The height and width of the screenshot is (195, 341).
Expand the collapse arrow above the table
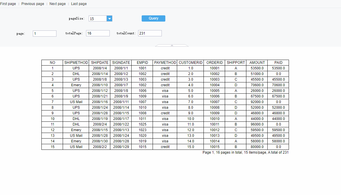click(x=172, y=45)
